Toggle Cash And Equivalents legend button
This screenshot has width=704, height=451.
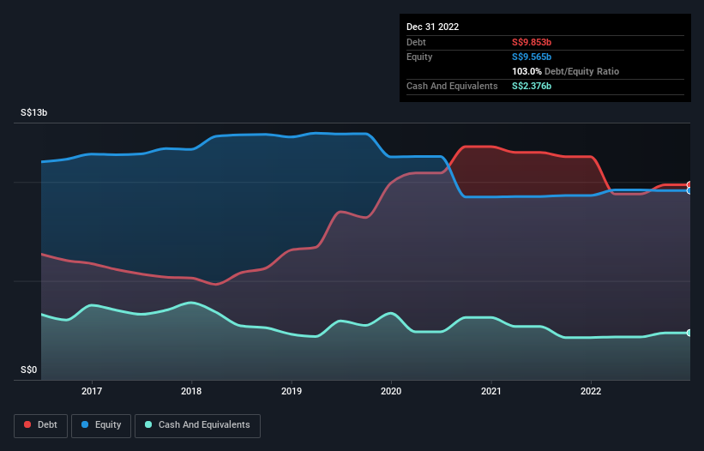click(197, 425)
